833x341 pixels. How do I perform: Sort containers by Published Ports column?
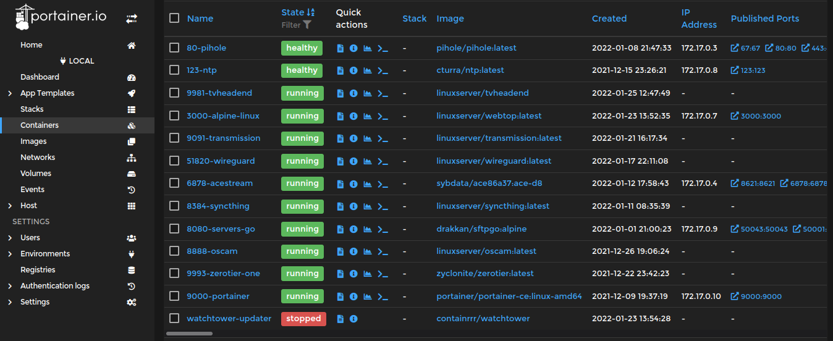point(765,19)
